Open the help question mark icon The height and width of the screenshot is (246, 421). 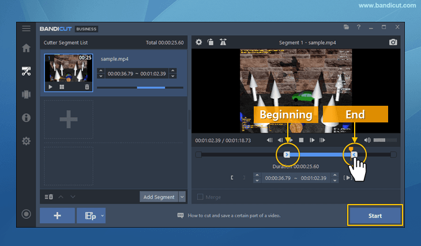[x=359, y=27]
